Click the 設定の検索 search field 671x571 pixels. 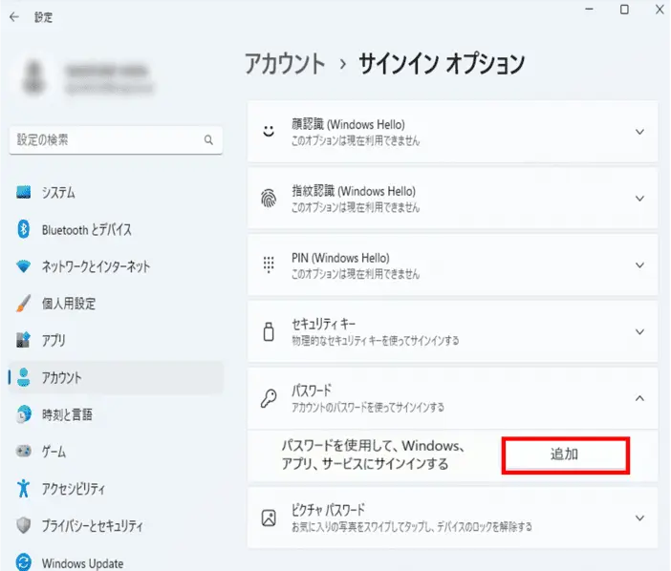(x=105, y=139)
